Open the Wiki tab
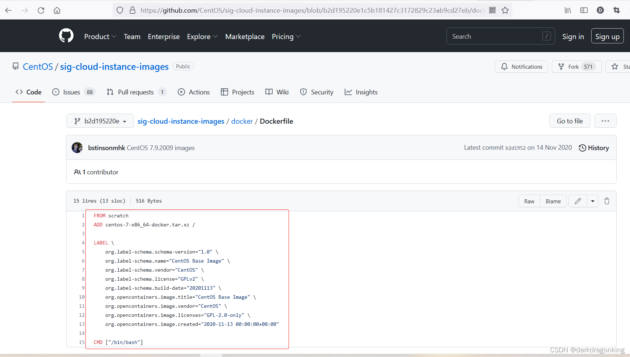630x357 pixels. [x=277, y=92]
